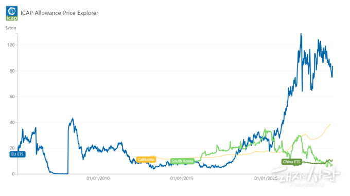Click the 80 value on the y-axis
Image resolution: width=350 pixels, height=196 pixels.
(12, 71)
